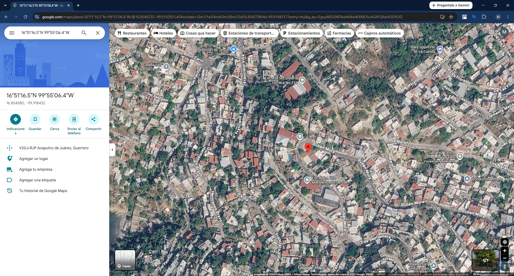This screenshot has width=514, height=276.
Task: Click Condominios Bella Miel marker
Action: [467, 179]
